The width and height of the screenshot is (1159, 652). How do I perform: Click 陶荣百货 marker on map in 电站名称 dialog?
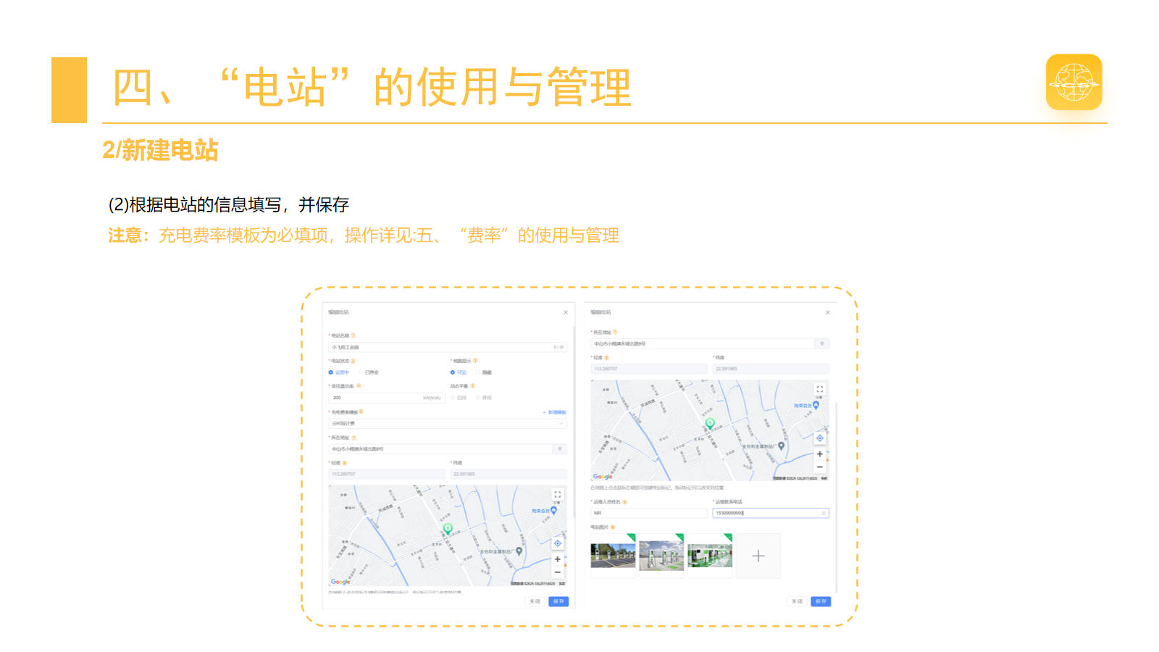pos(553,510)
